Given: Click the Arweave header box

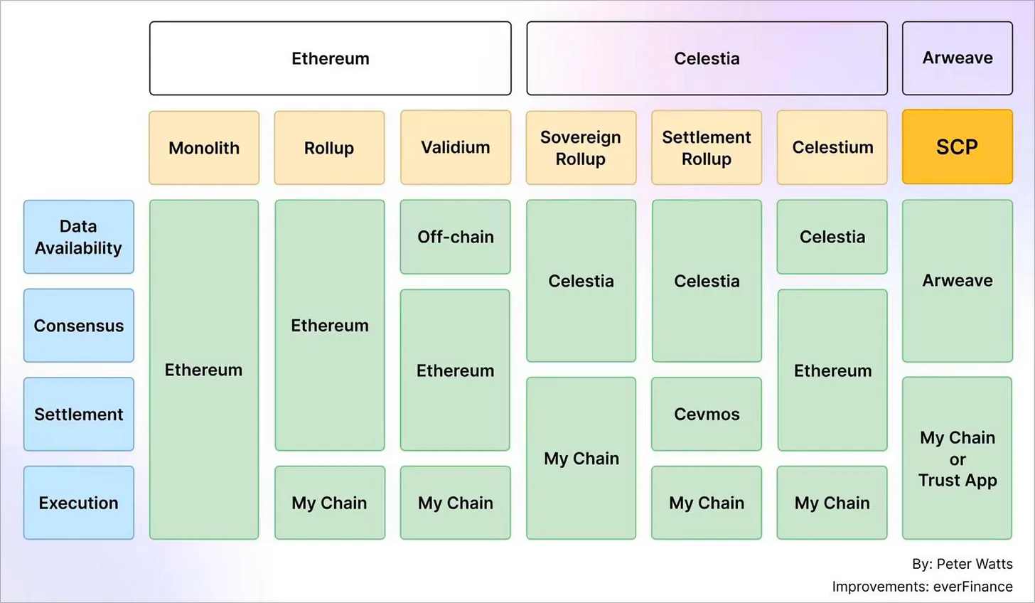Looking at the screenshot, I should (x=958, y=58).
